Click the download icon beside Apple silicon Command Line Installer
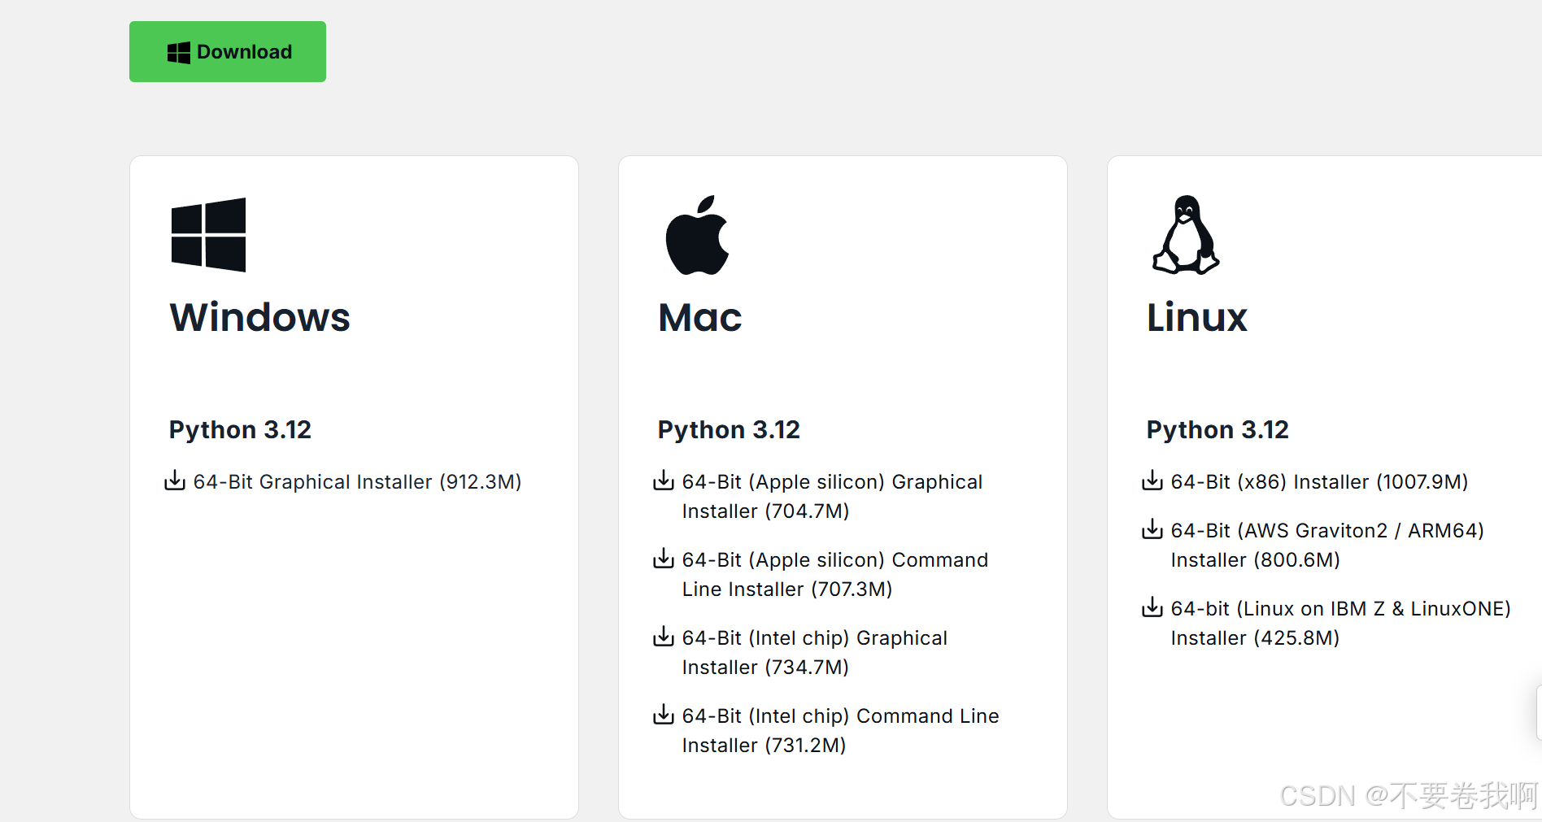The image size is (1542, 822). pos(664,559)
